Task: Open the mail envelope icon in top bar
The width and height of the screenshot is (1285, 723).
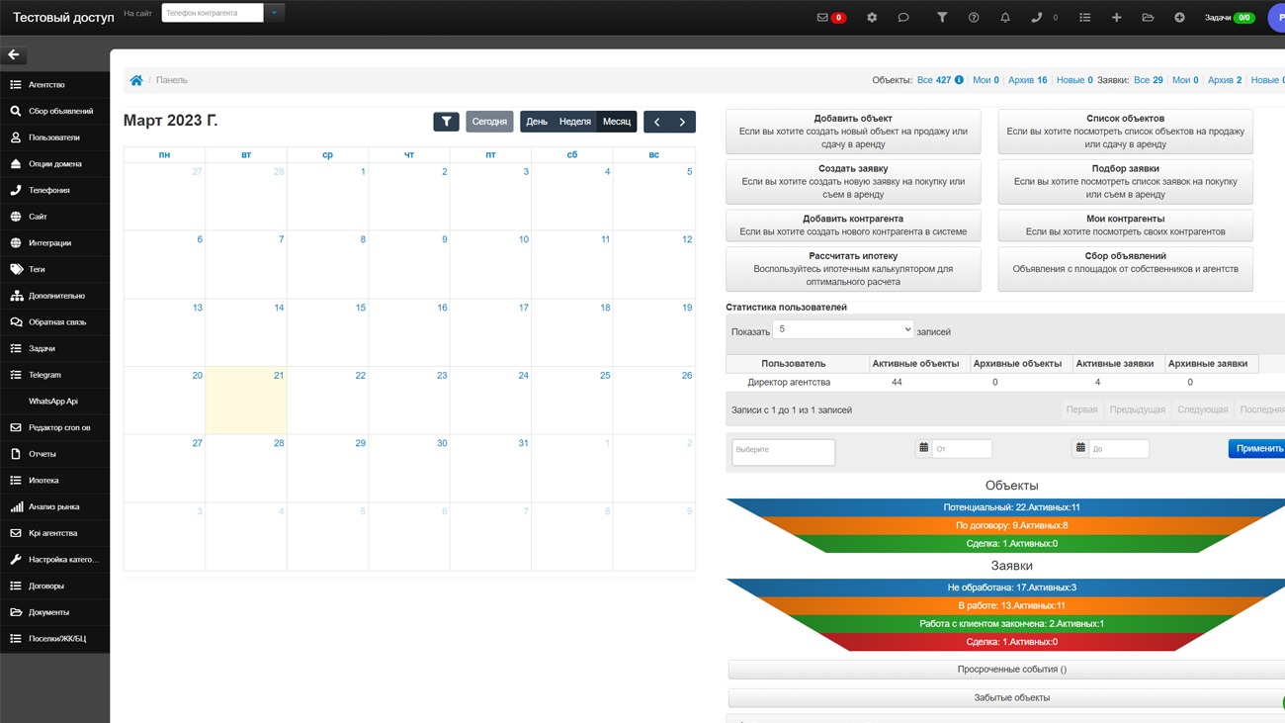Action: 822,18
